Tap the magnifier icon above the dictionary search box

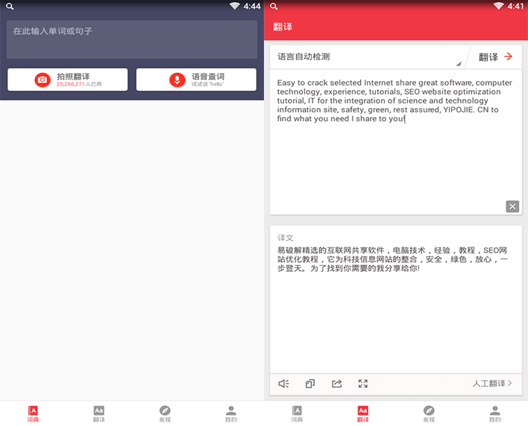tap(10, 6)
